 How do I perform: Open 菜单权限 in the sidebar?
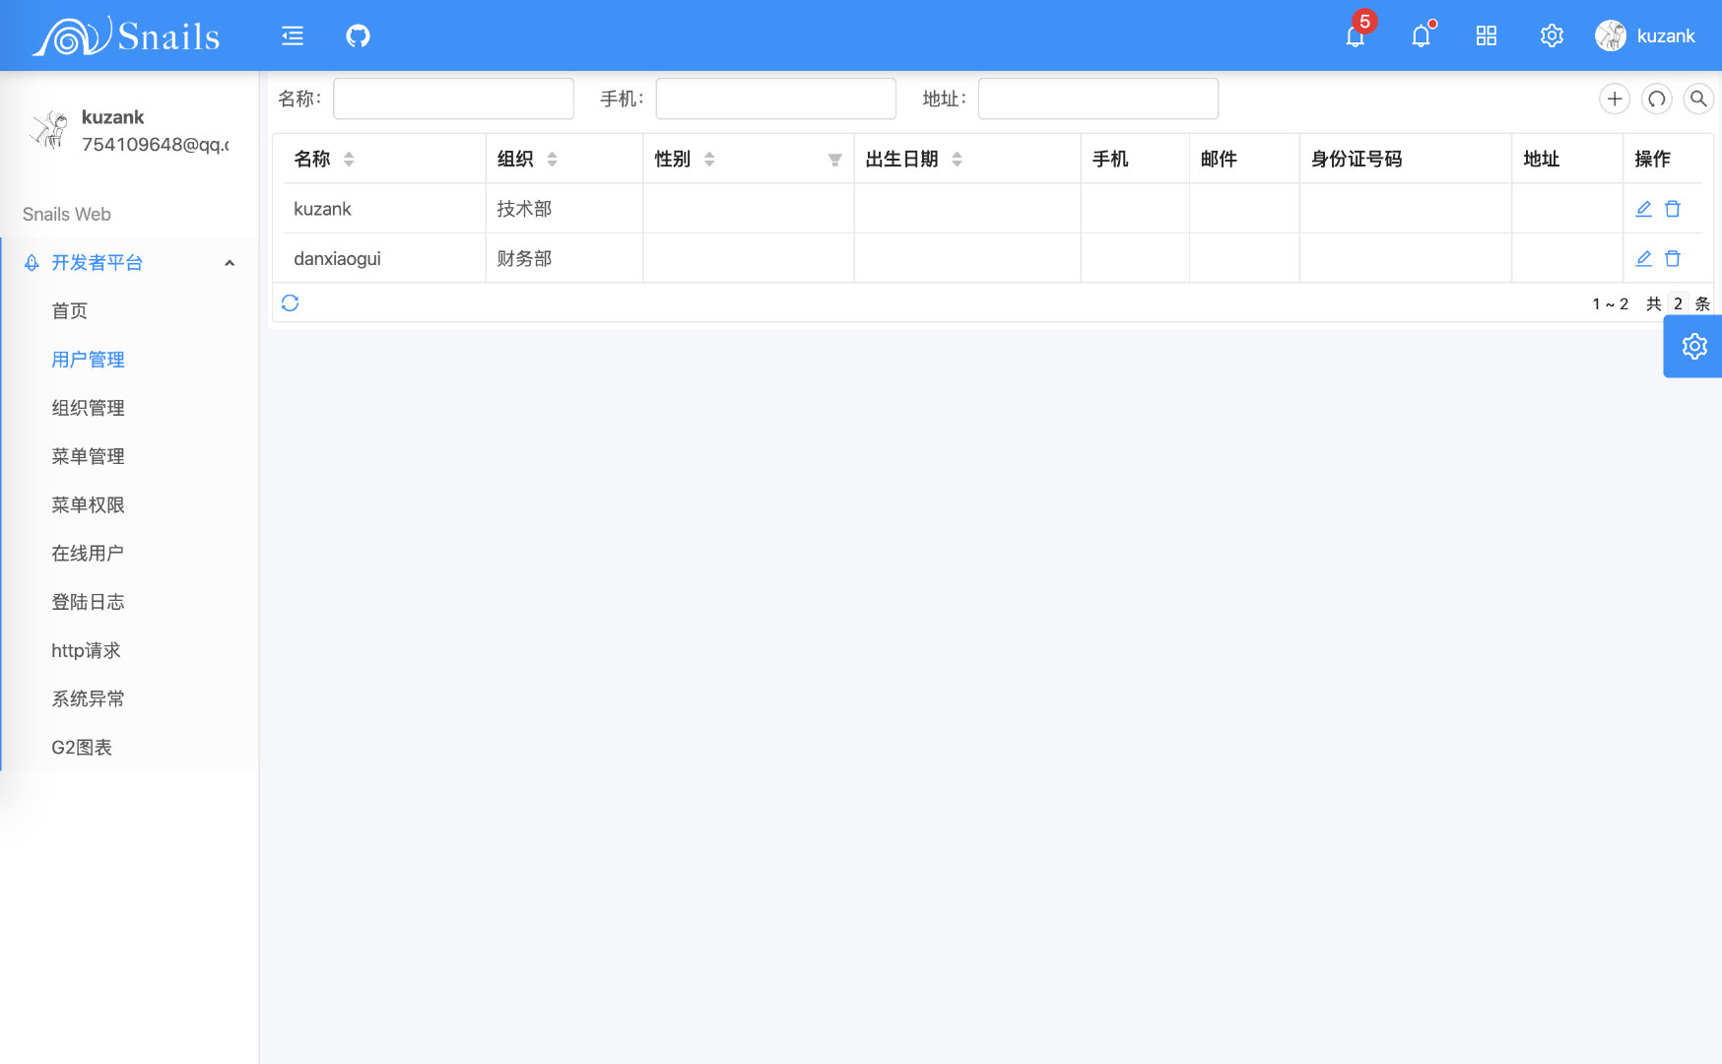point(88,504)
